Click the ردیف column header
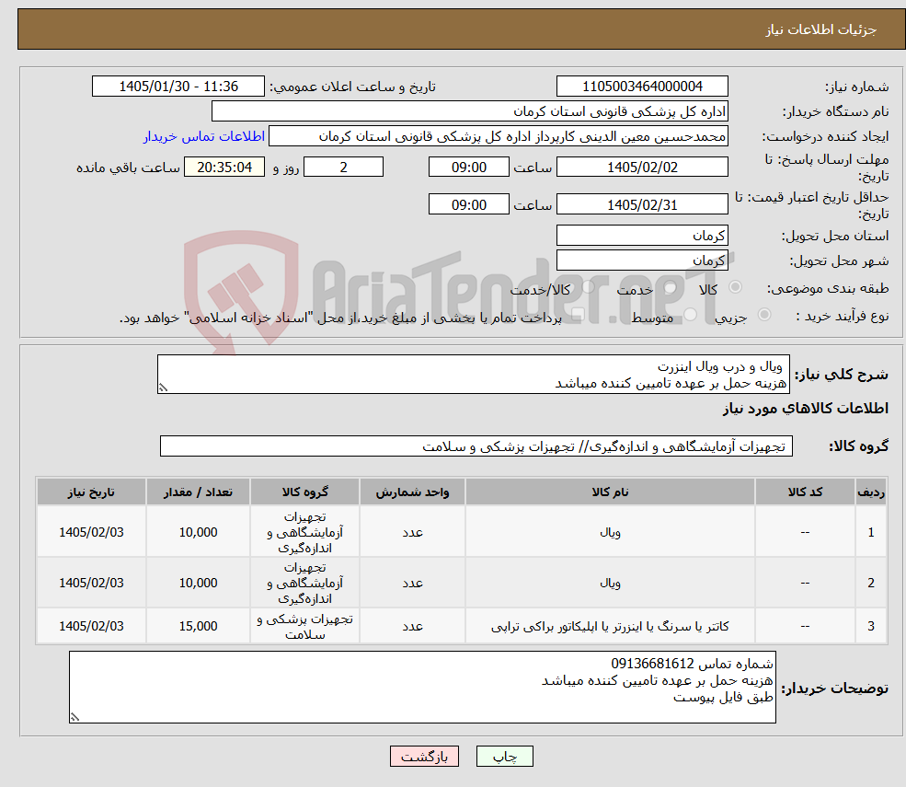 click(871, 492)
